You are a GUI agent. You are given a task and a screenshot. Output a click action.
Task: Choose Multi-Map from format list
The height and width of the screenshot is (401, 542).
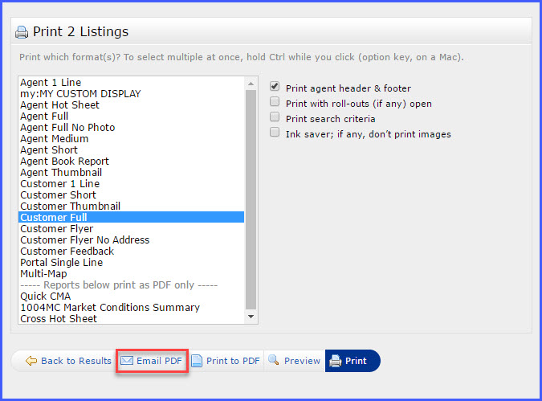(43, 274)
